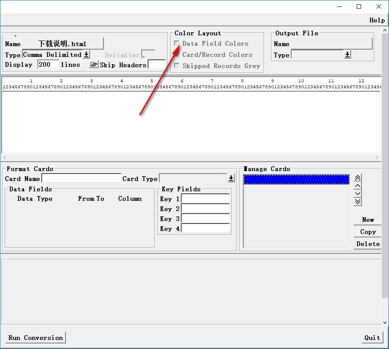Screen dimensions: 389x349
Task: Open the Help menu
Action: point(377,20)
